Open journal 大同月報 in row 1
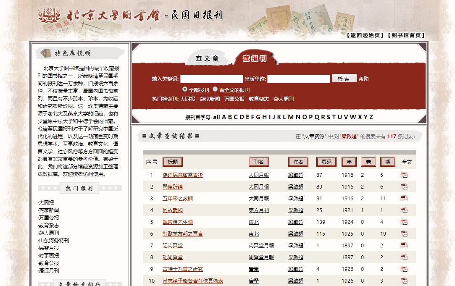 pos(259,175)
